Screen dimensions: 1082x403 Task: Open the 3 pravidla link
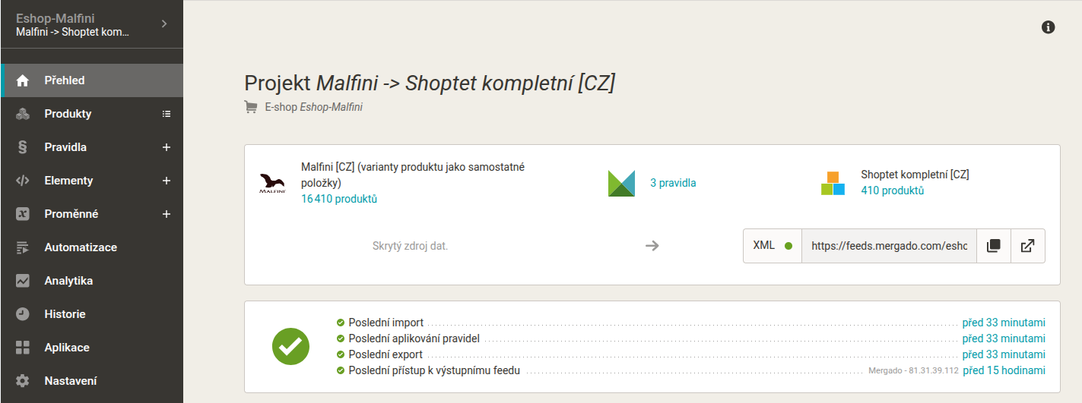(x=673, y=183)
